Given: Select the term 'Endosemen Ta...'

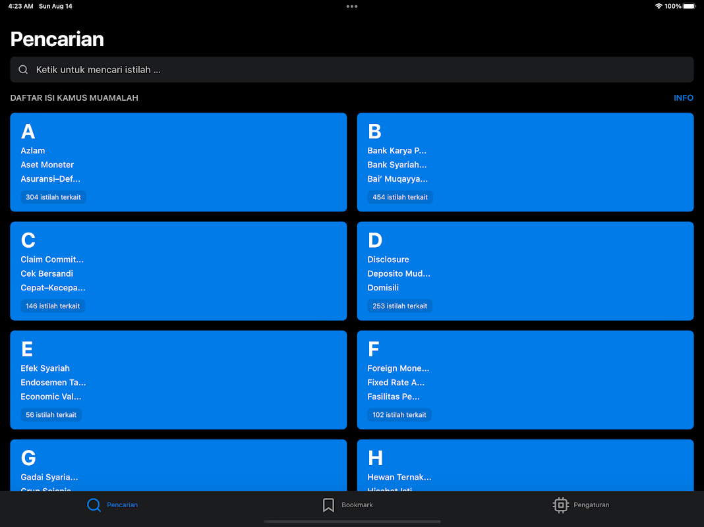Looking at the screenshot, I should coord(53,383).
